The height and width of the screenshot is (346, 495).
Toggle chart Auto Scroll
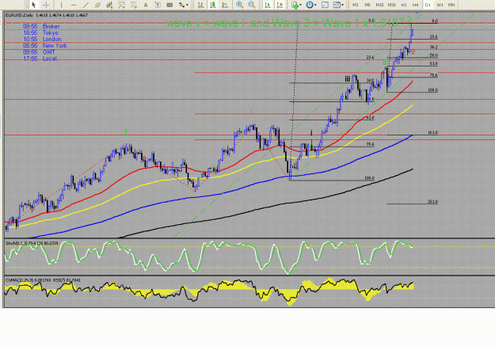point(268,5)
